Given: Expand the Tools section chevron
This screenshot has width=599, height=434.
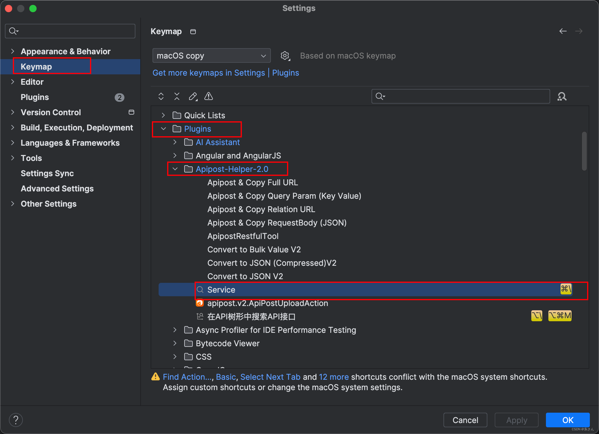Looking at the screenshot, I should [13, 158].
